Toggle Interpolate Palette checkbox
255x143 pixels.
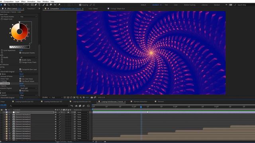(x=20, y=53)
